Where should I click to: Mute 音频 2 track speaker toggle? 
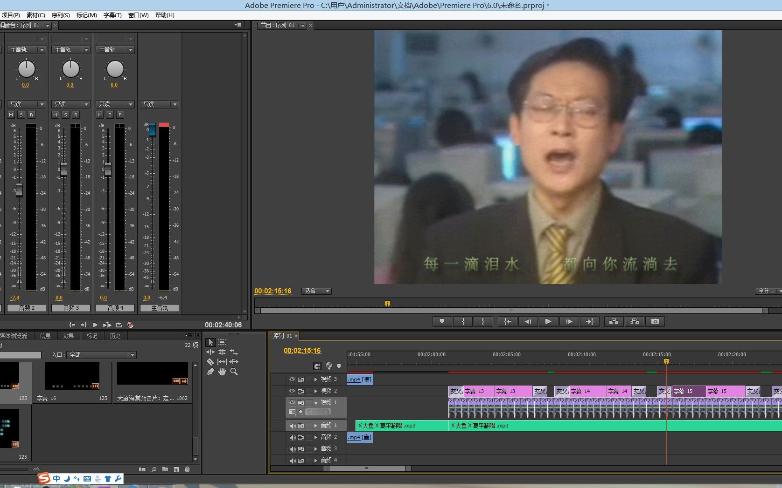pyautogui.click(x=292, y=437)
